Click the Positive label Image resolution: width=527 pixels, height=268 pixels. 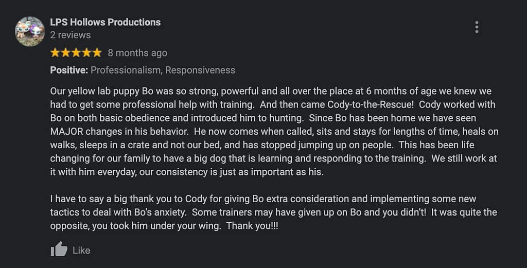point(69,70)
